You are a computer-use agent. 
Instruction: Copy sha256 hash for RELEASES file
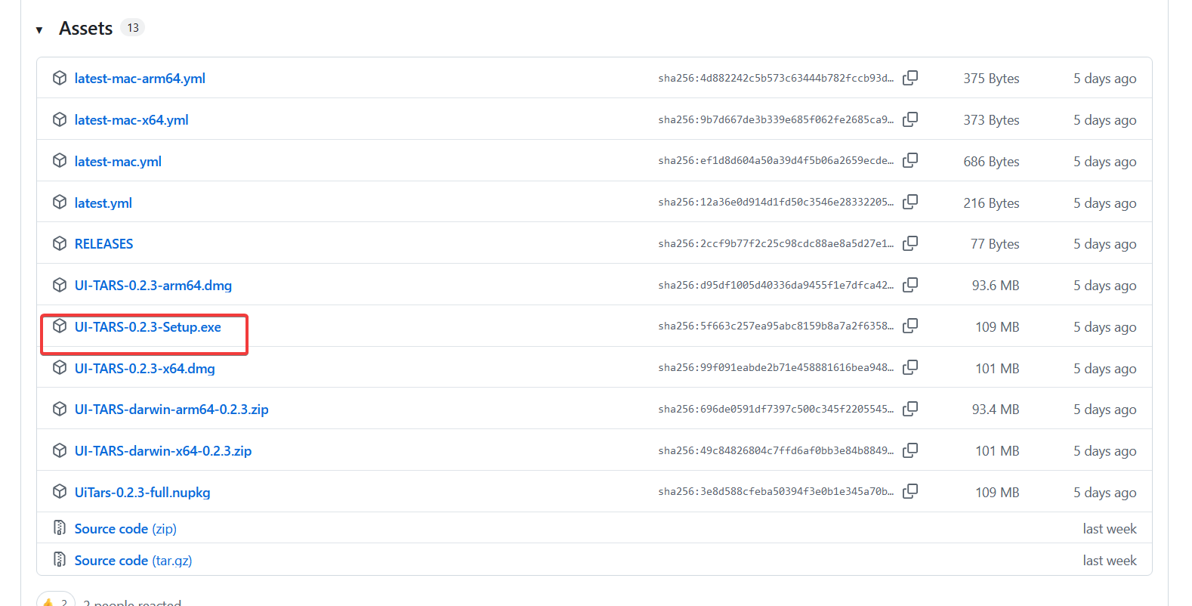pos(910,243)
